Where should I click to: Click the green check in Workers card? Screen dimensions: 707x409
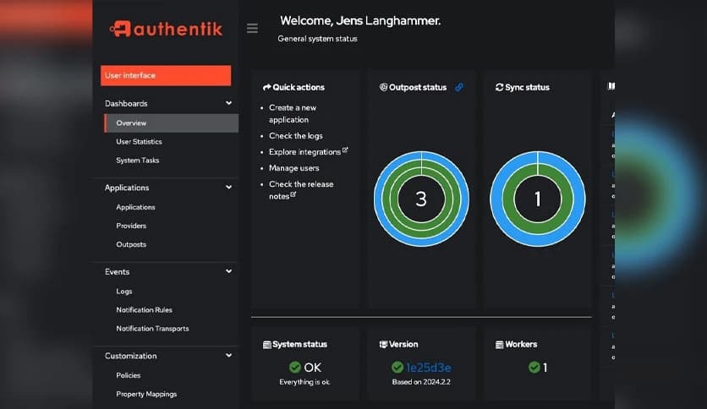[534, 367]
